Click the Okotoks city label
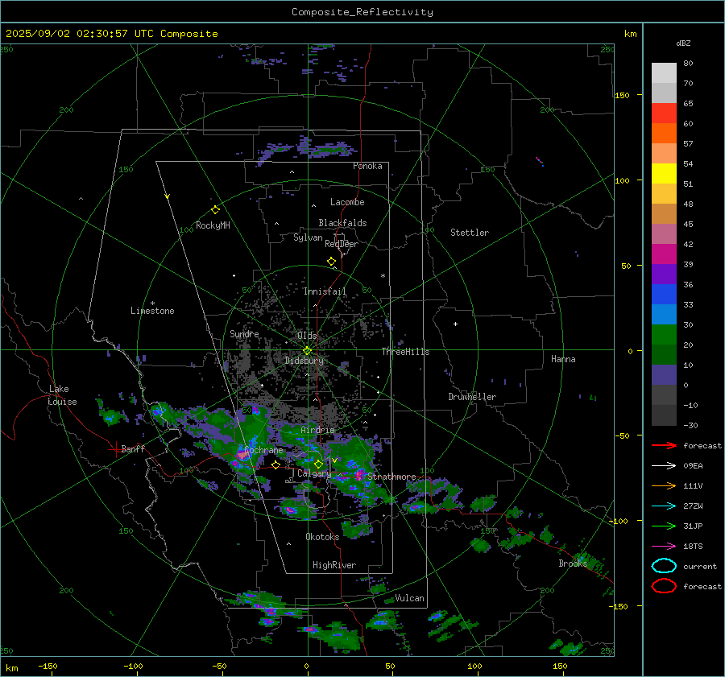 [x=322, y=537]
